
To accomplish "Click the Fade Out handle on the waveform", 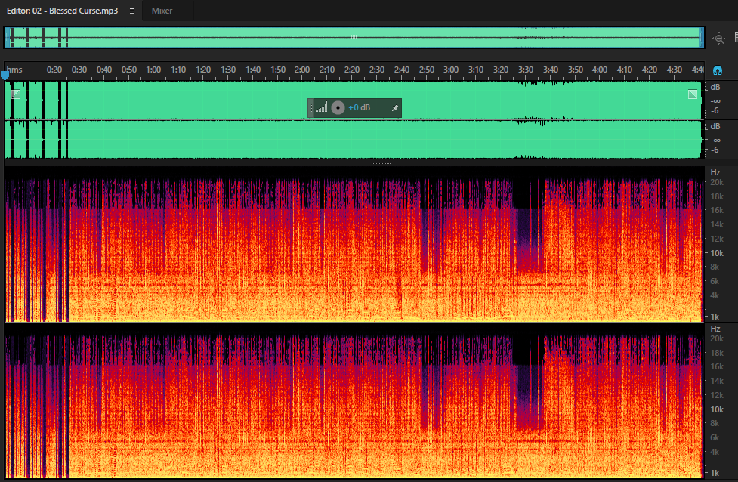I will (693, 94).
